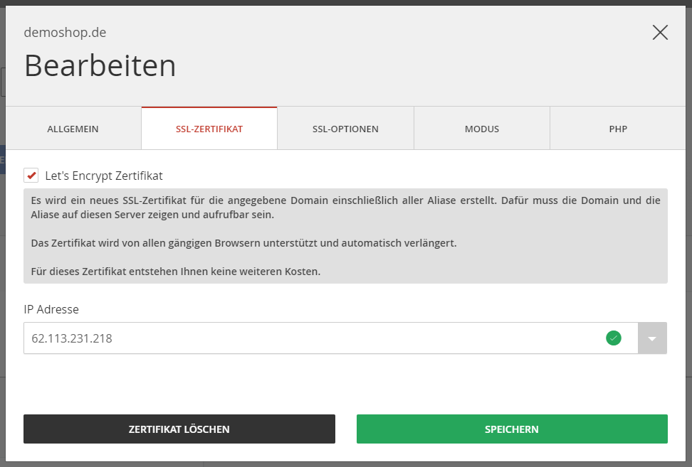The width and height of the screenshot is (692, 467).
Task: Open the SSL-Optionen tab
Action: click(345, 129)
